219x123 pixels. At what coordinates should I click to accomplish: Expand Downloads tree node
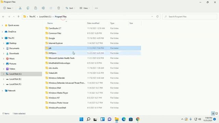click(4, 53)
